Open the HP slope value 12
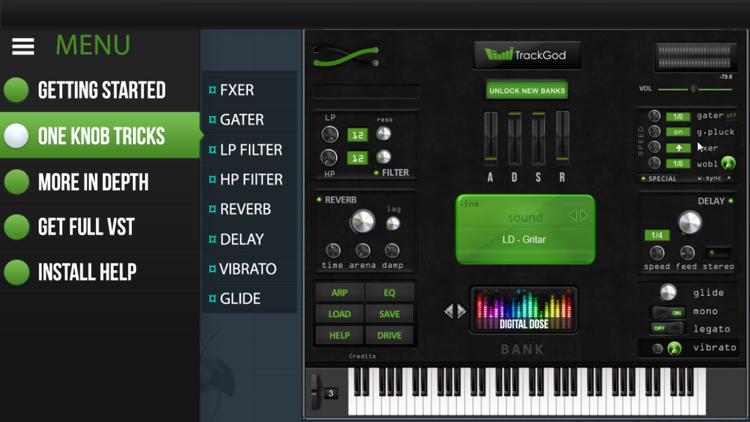 (x=357, y=158)
